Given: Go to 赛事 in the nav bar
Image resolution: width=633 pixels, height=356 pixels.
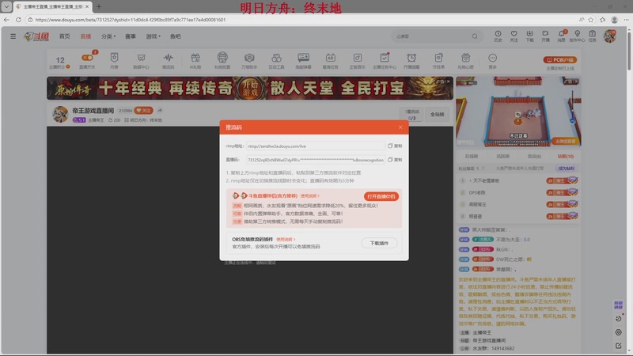Looking at the screenshot, I should [131, 36].
